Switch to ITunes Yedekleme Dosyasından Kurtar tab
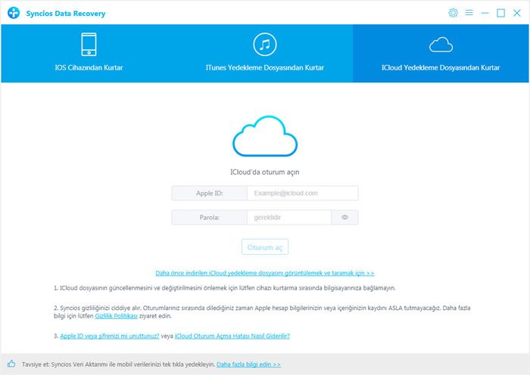 tap(265, 54)
